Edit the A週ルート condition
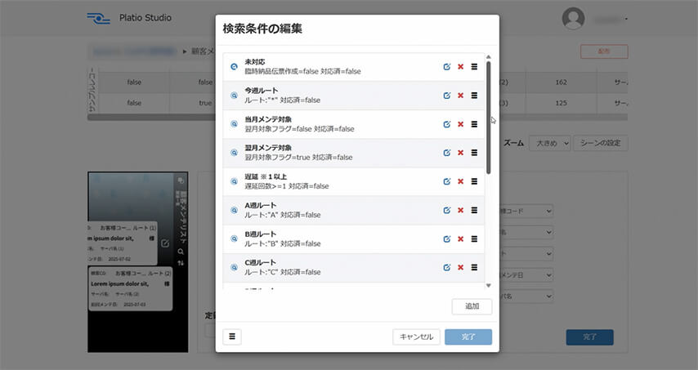Screen dimensions: 698x370 pos(446,210)
